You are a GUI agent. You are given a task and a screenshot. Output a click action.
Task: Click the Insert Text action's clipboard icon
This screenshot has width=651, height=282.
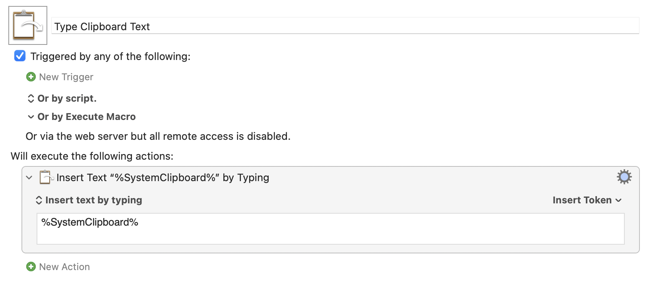[x=46, y=177]
